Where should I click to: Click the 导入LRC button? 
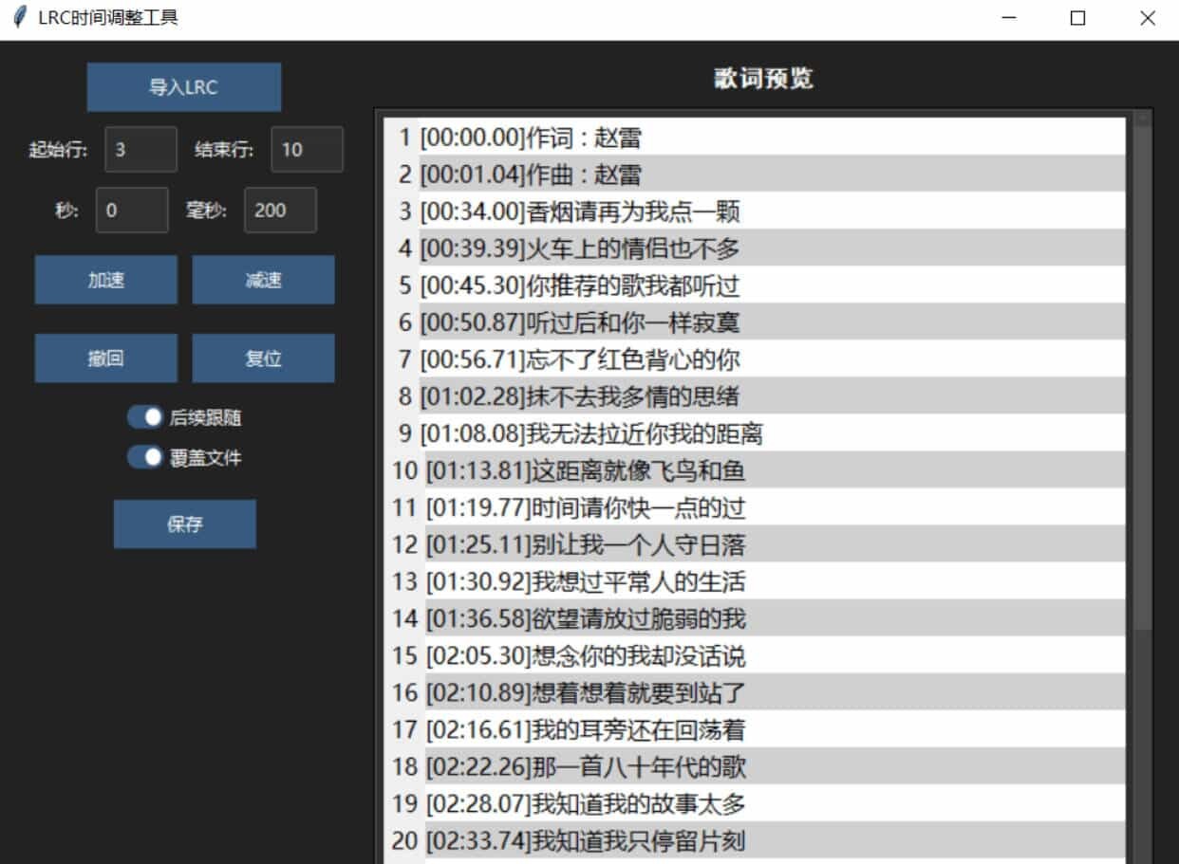[x=184, y=86]
